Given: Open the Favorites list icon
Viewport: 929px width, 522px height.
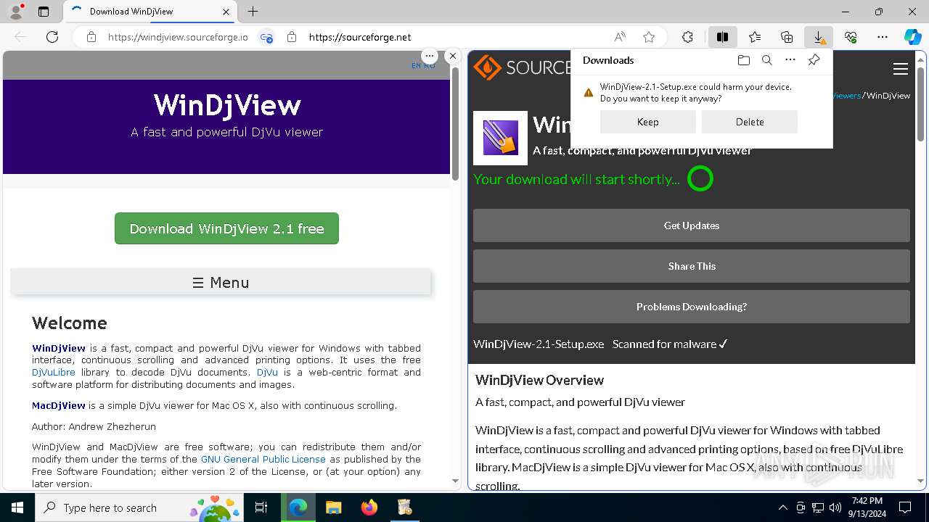Looking at the screenshot, I should pos(755,37).
